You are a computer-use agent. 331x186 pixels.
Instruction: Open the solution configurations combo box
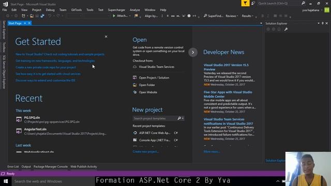(x=74, y=16)
